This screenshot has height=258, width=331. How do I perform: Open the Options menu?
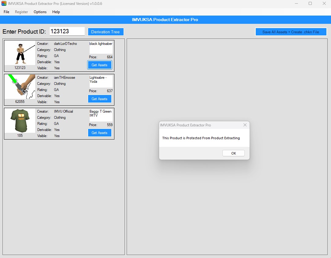coord(40,12)
